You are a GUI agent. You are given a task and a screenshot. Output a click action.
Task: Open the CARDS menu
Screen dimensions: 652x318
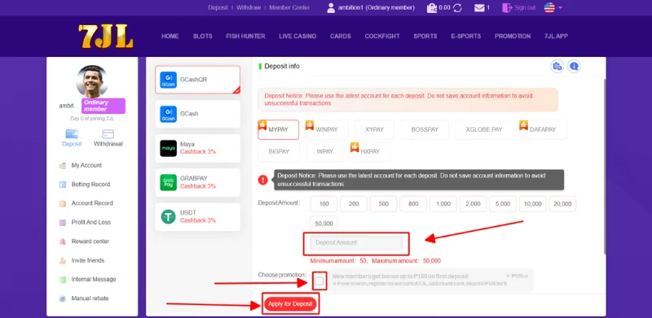tap(341, 36)
